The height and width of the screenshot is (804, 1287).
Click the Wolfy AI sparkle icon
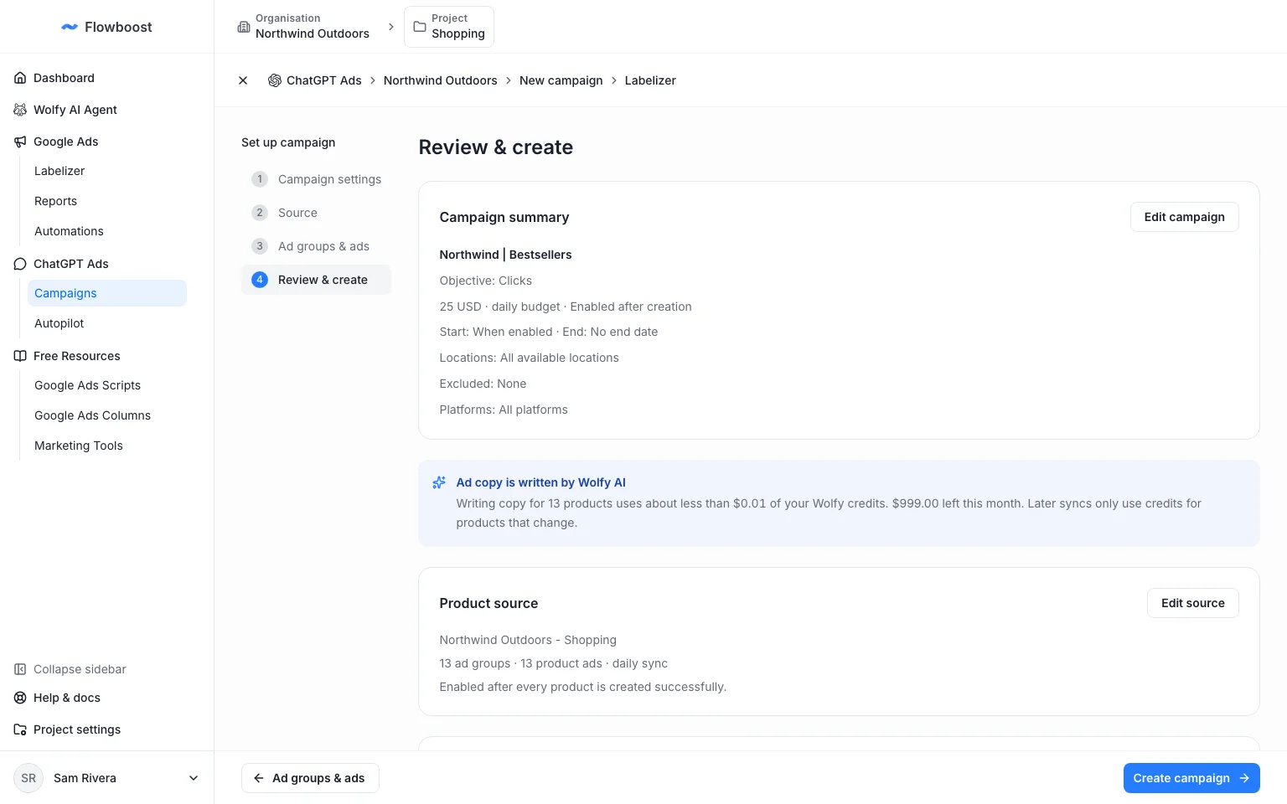pos(439,482)
